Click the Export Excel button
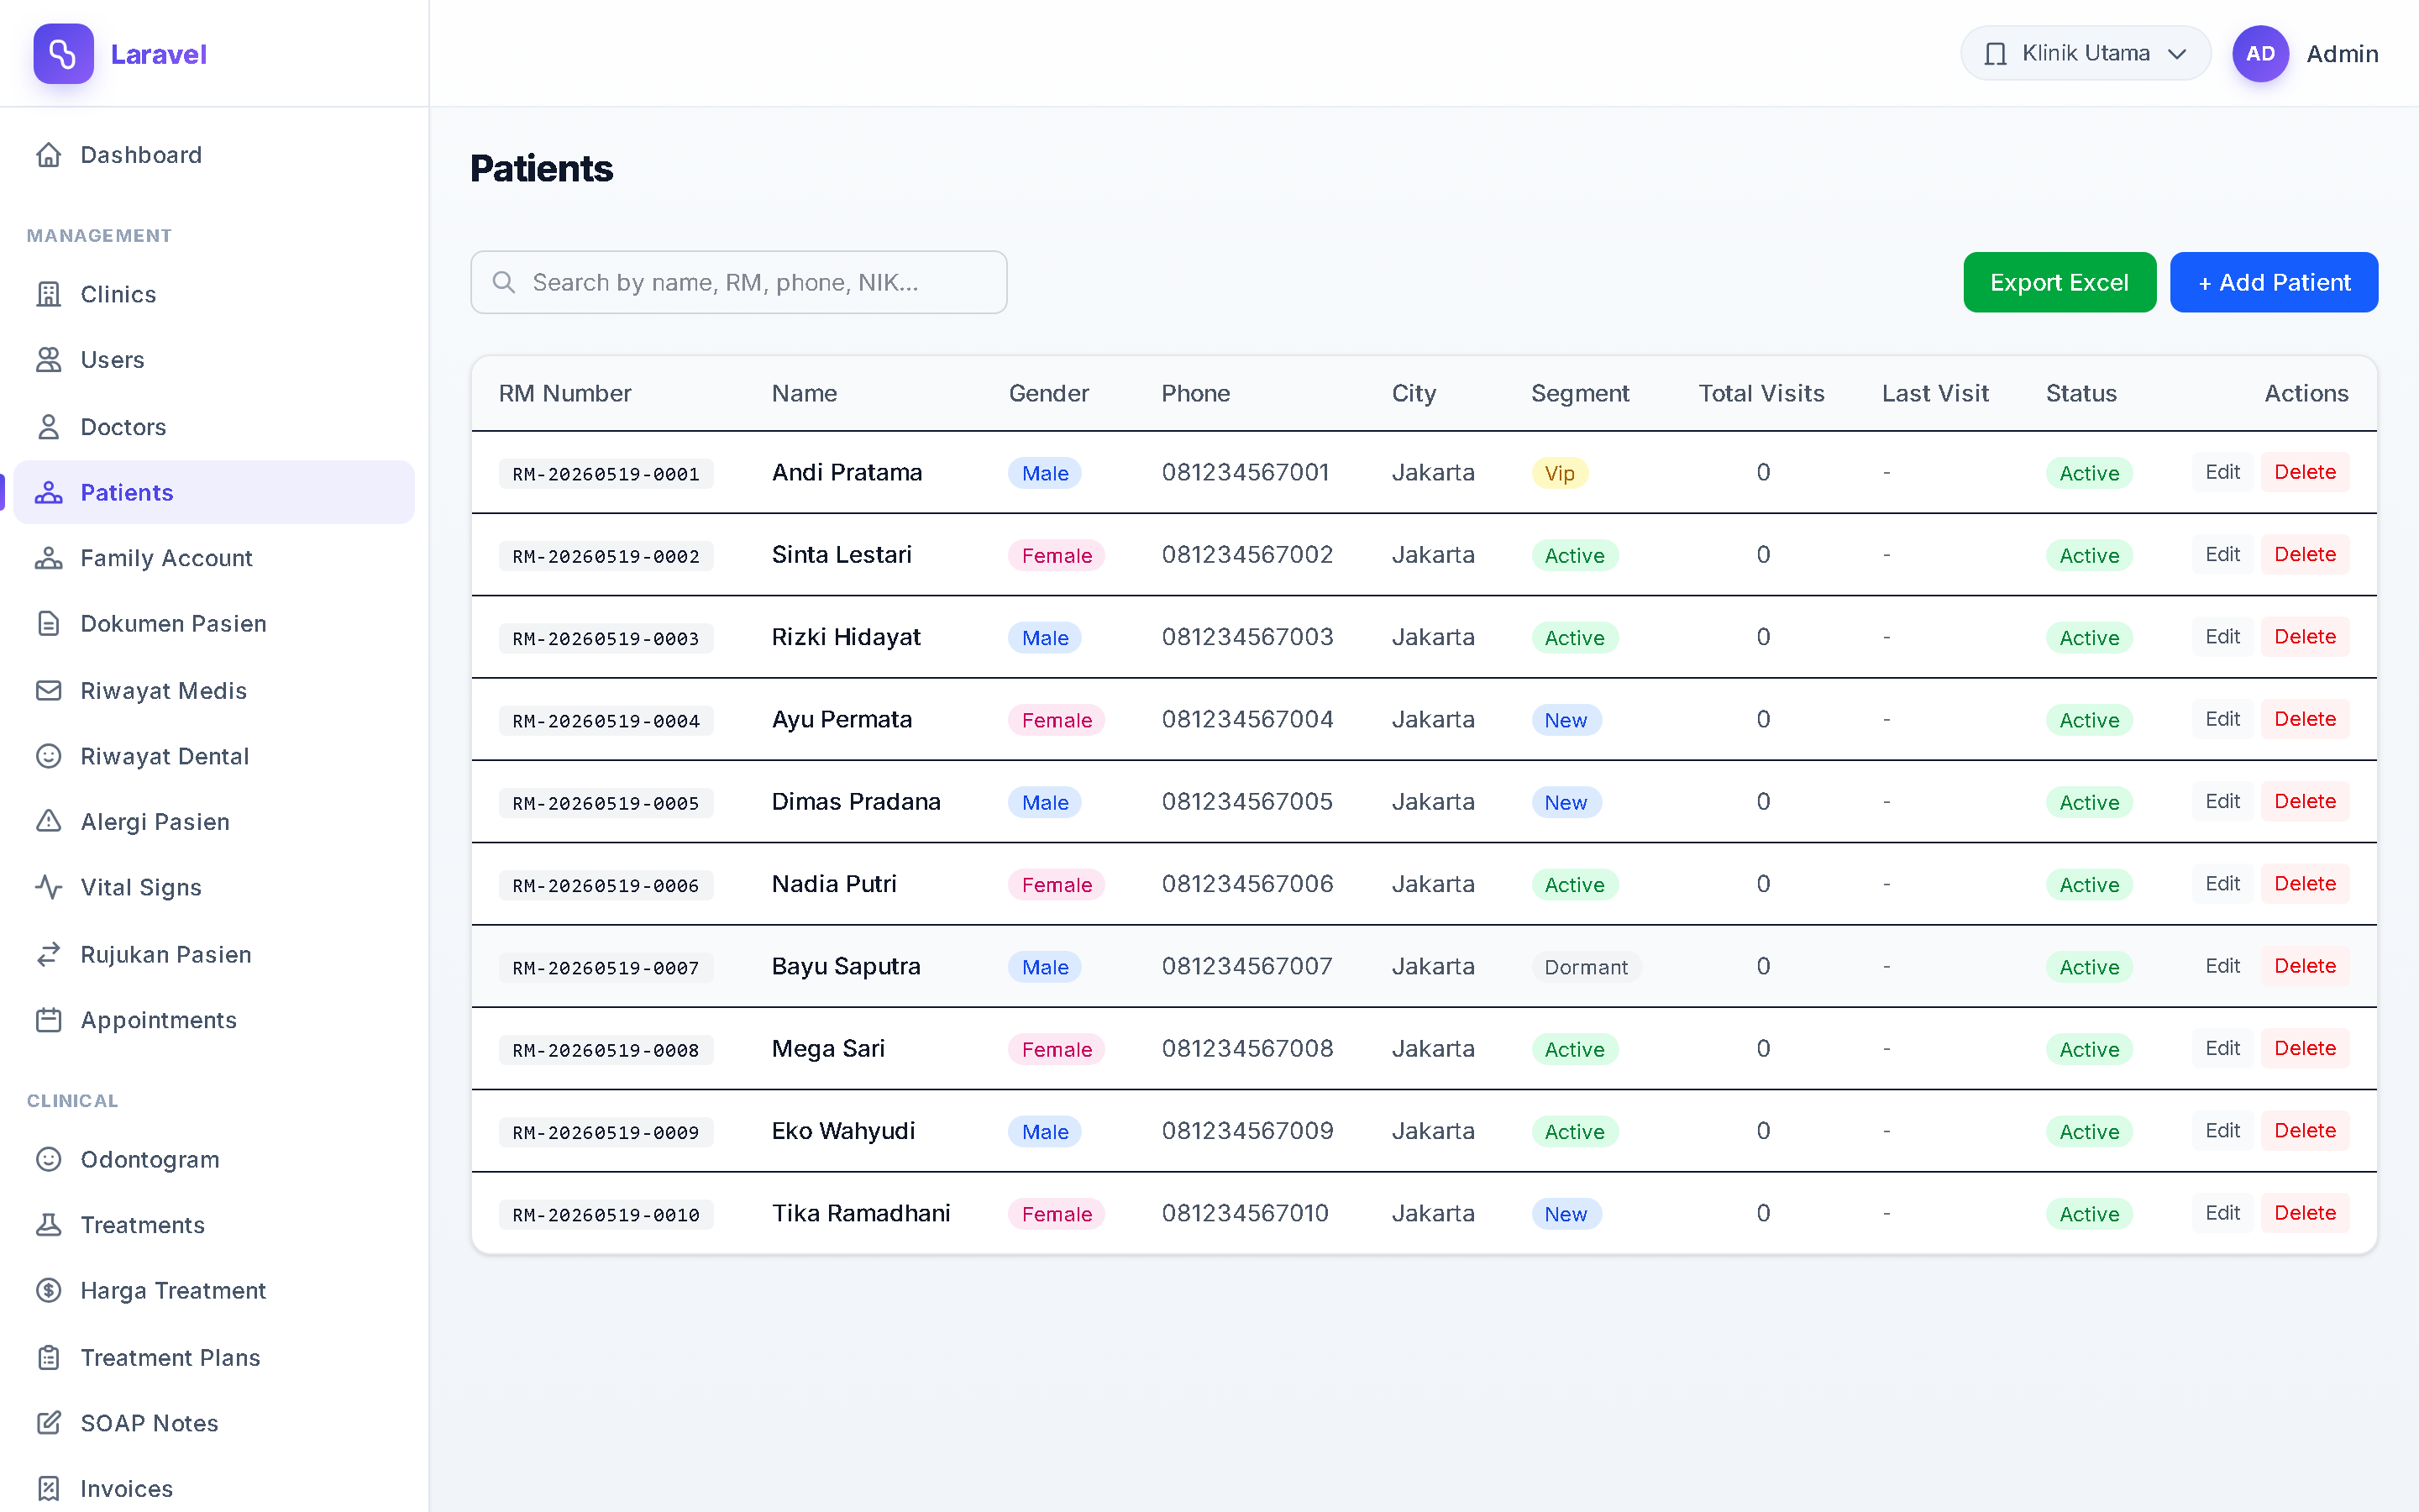Image resolution: width=2419 pixels, height=1512 pixels. pos(2060,282)
